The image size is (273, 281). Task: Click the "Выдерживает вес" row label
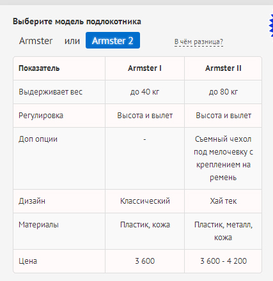tap(51, 92)
